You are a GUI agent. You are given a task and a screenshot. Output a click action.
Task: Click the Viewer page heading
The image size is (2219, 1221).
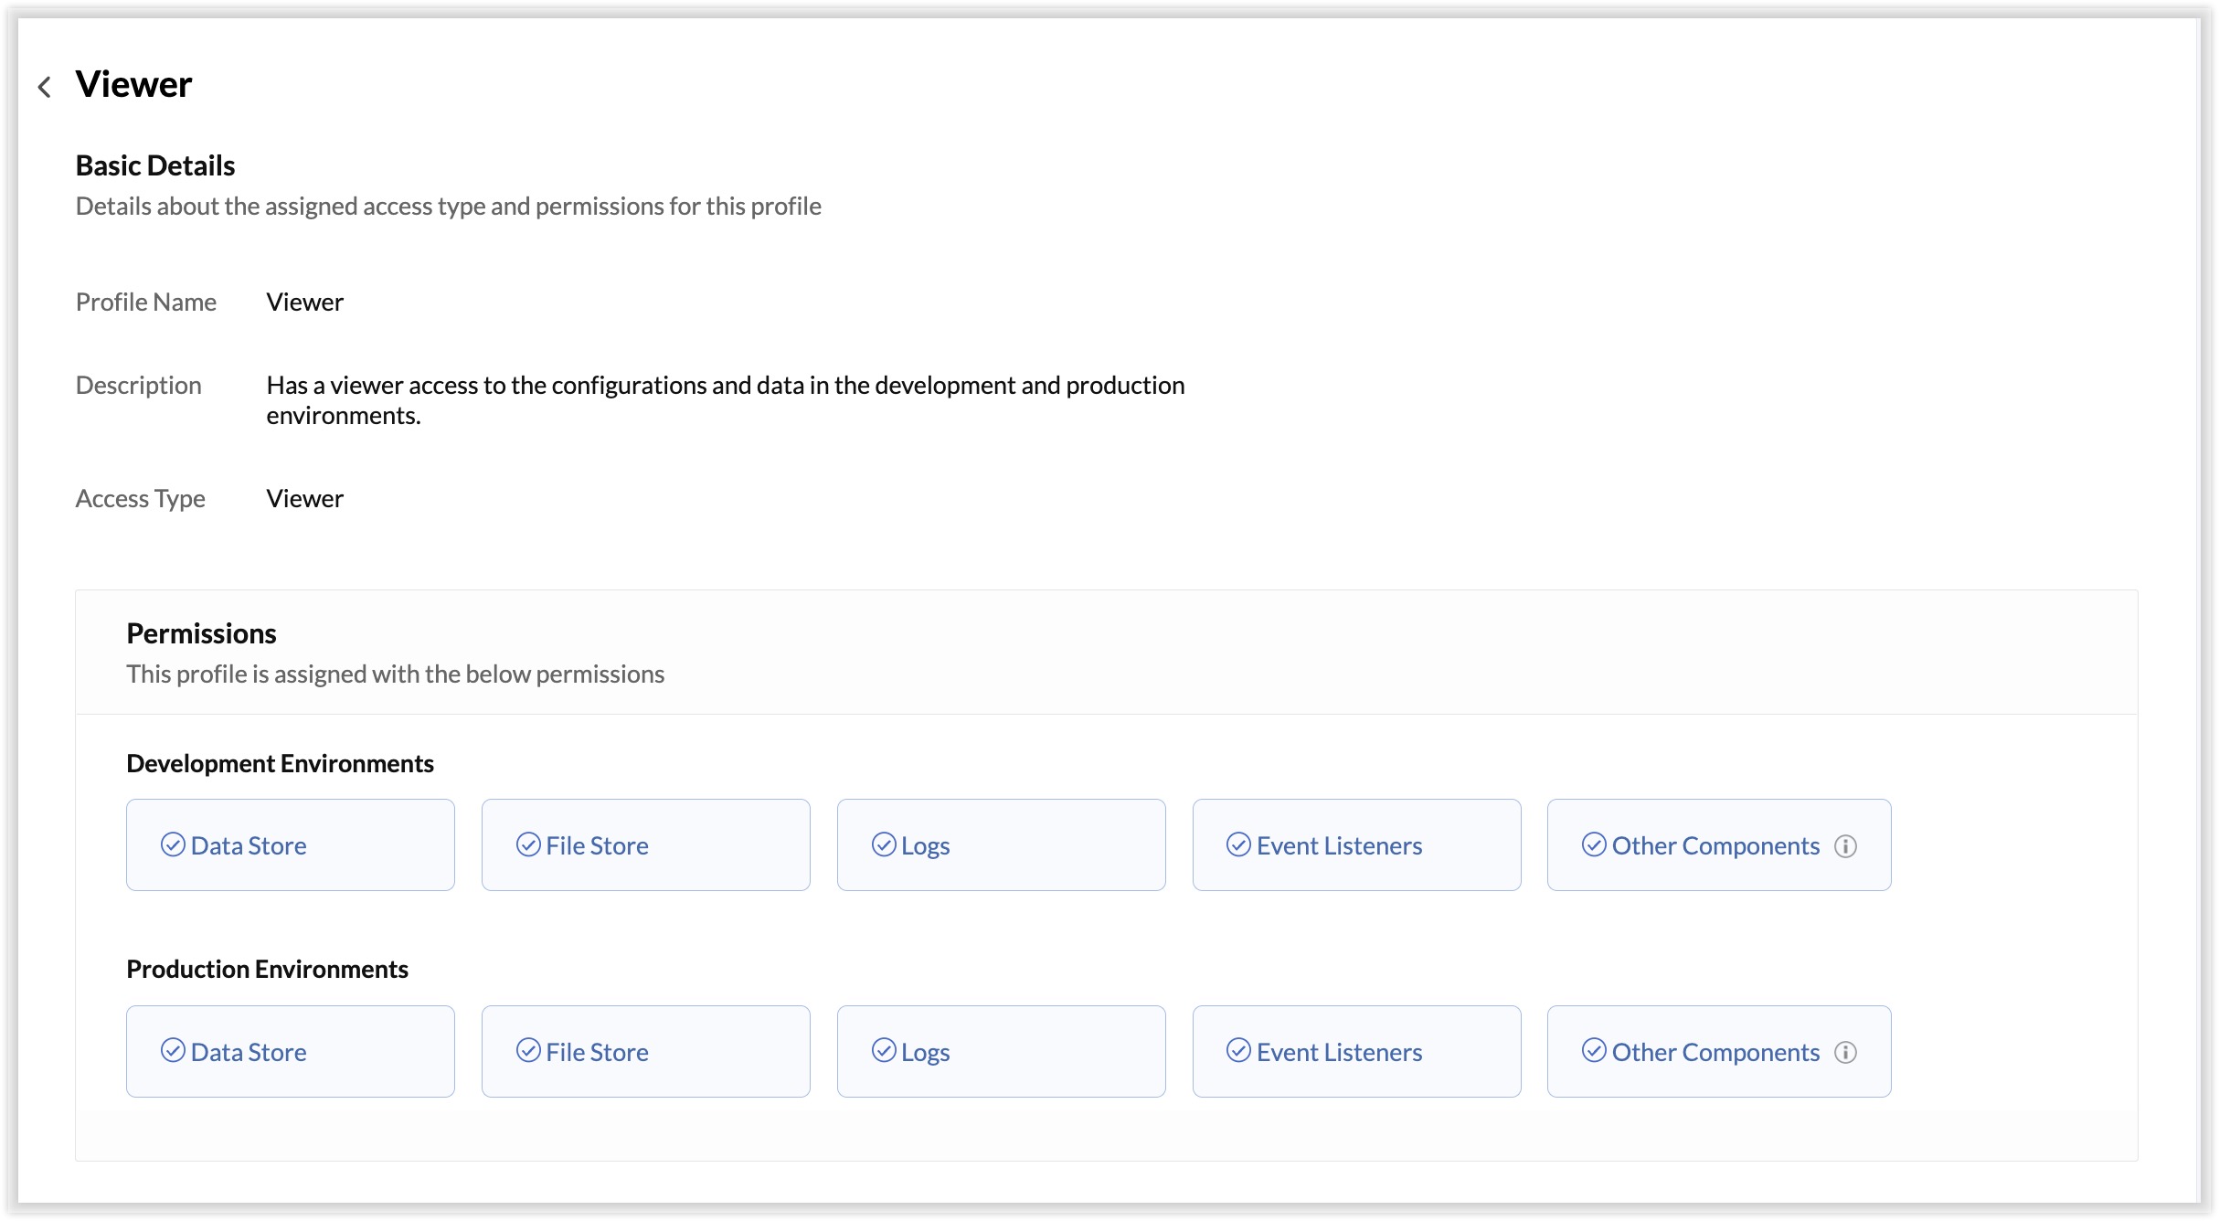click(133, 84)
